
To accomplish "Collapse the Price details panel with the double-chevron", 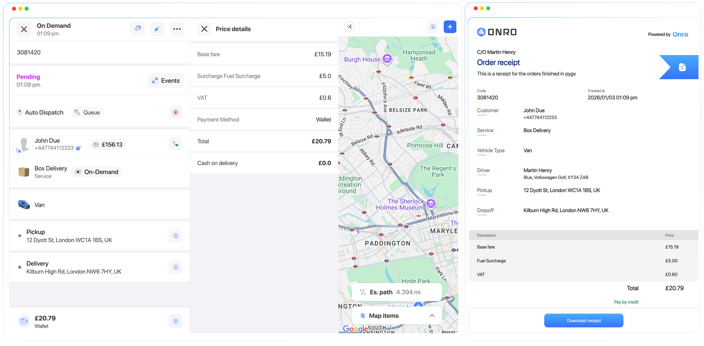I will (x=349, y=26).
